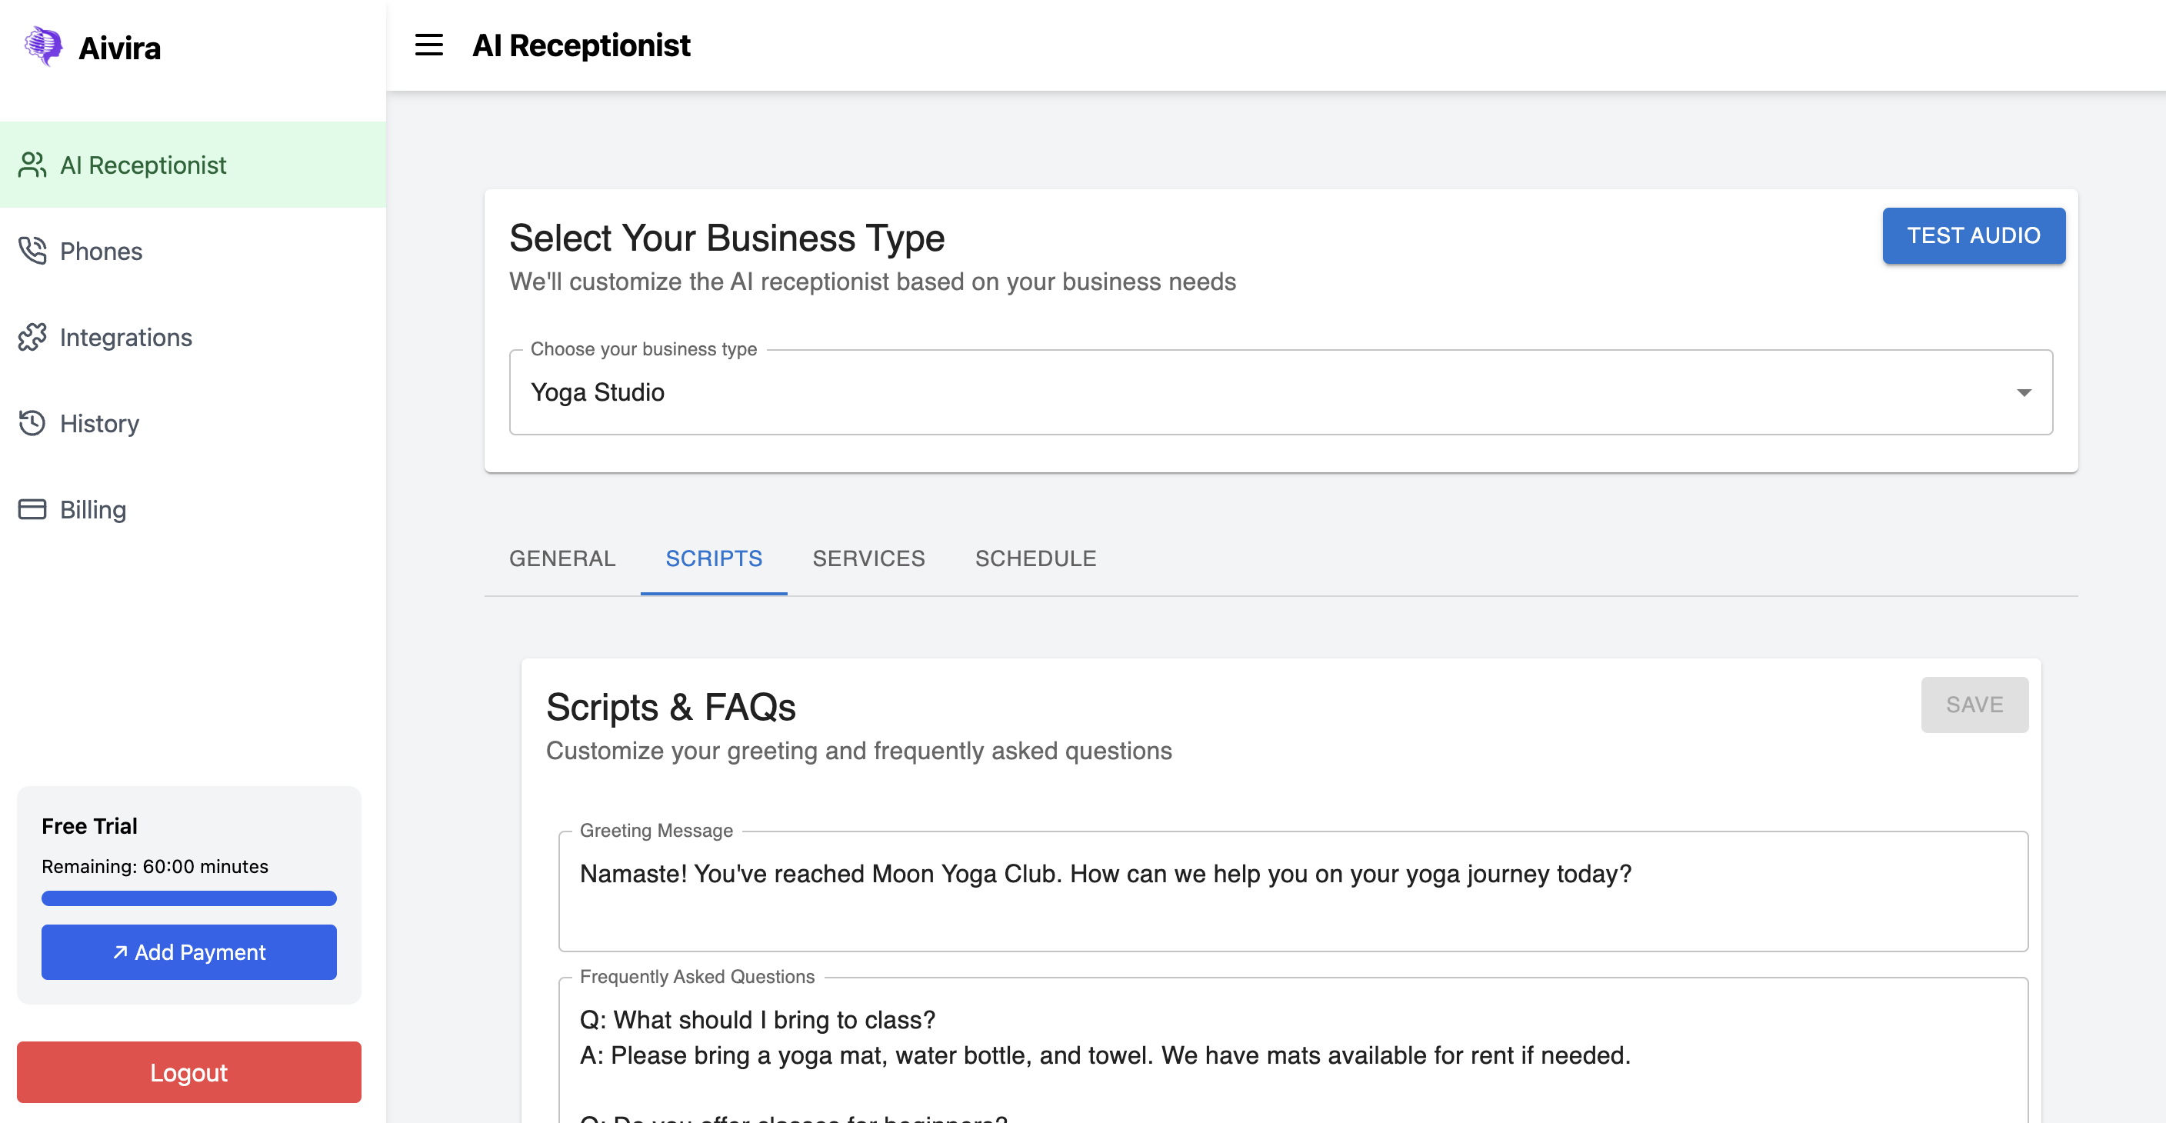Go to the Schedule tab

pos(1035,558)
